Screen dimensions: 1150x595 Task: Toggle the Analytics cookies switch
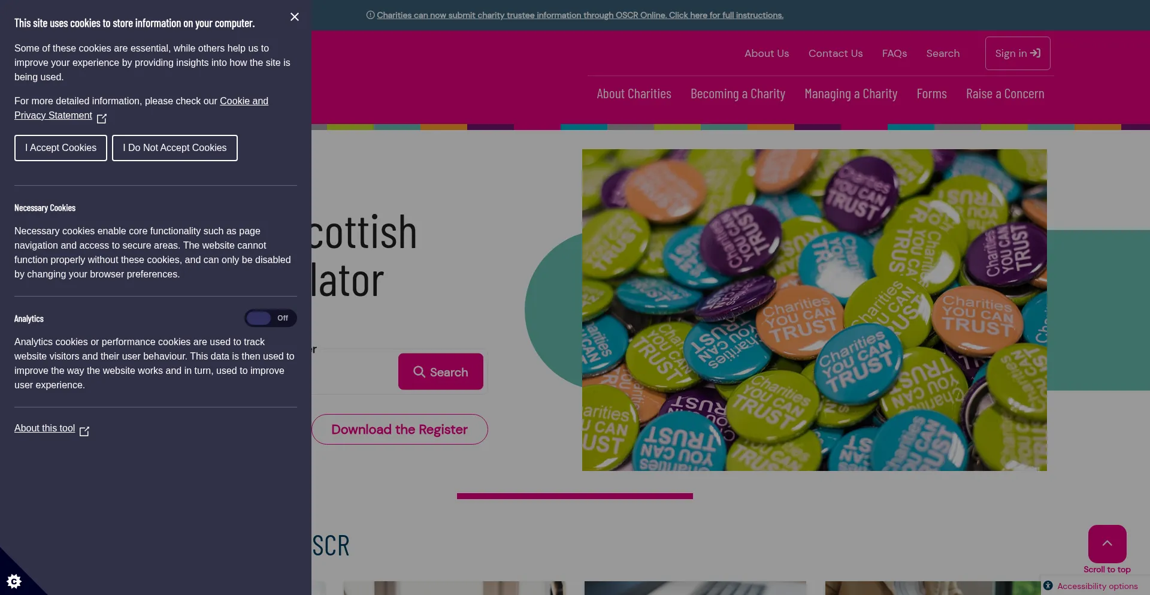pyautogui.click(x=270, y=318)
